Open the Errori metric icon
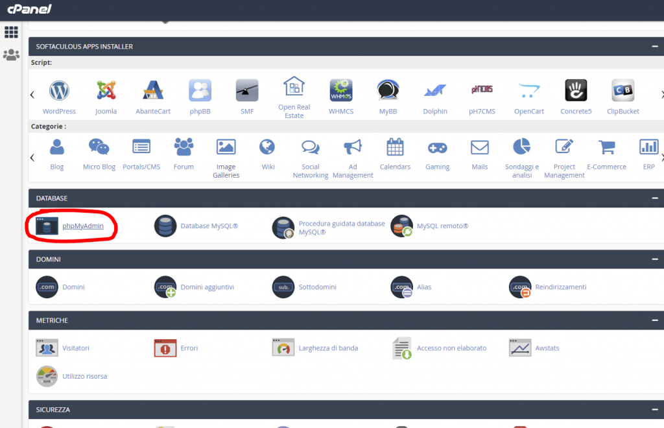 coord(165,348)
